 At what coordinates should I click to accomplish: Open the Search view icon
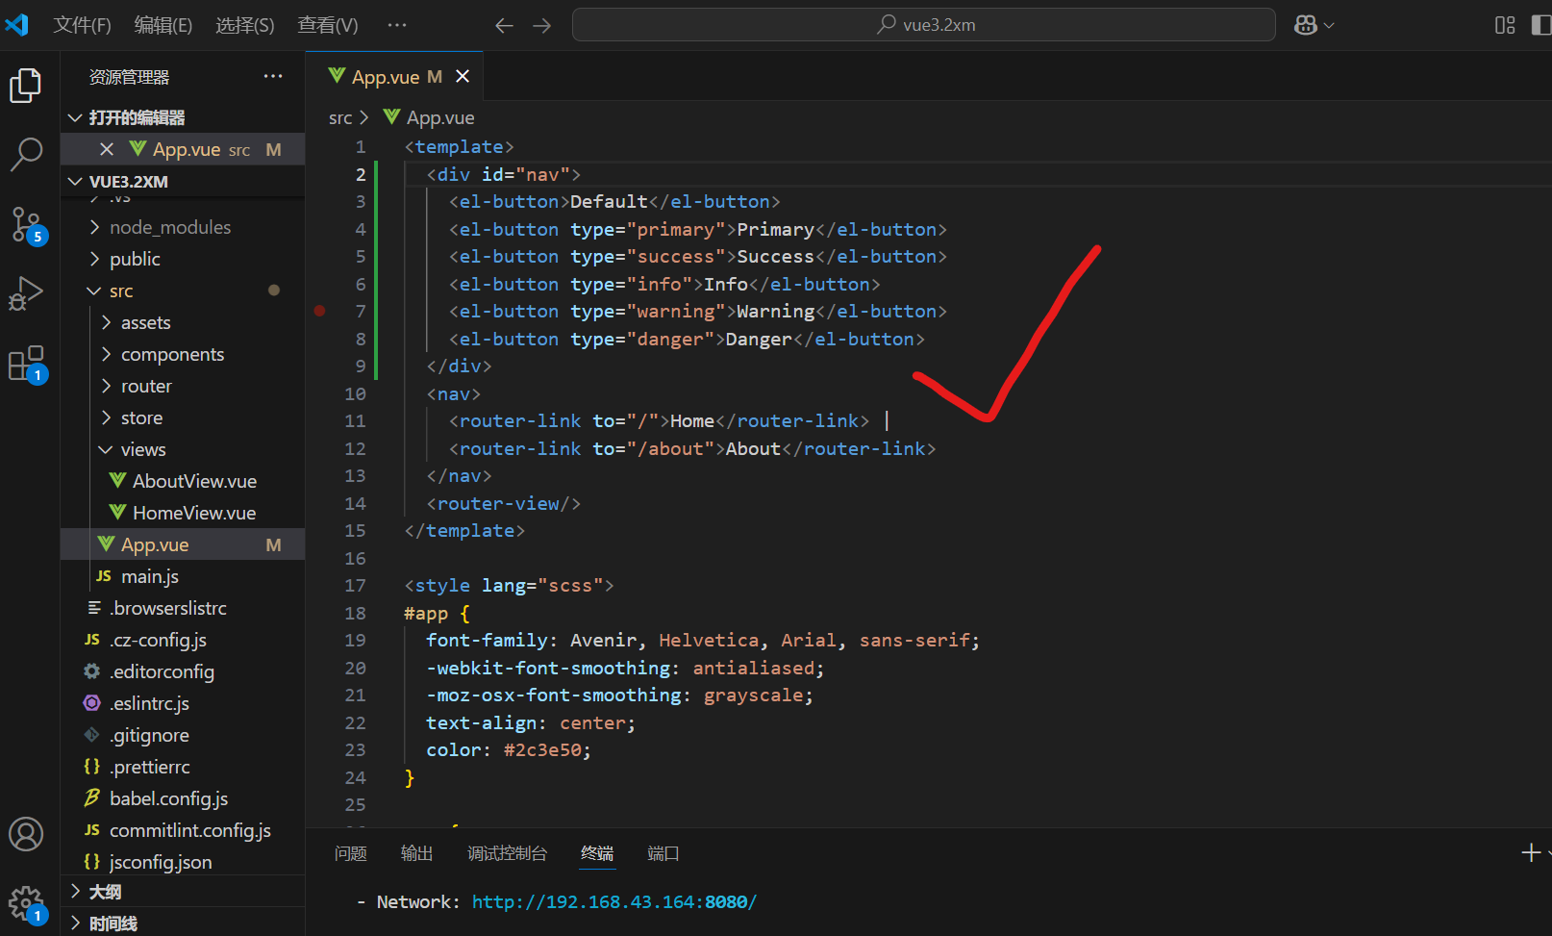pos(27,154)
